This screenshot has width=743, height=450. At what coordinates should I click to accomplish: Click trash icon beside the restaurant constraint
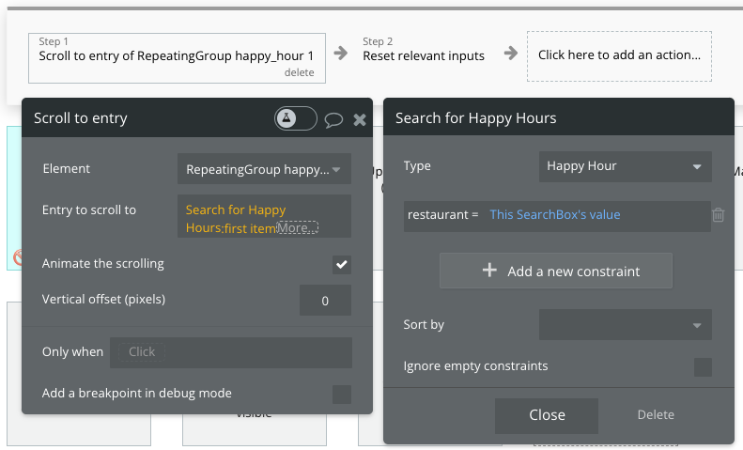[x=719, y=215]
